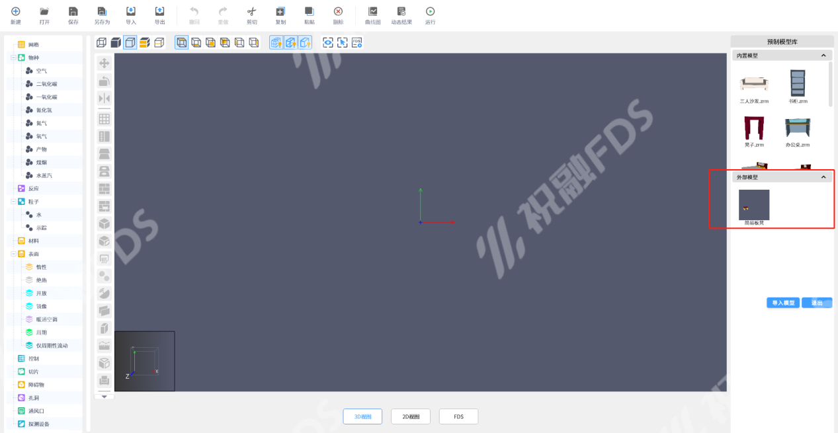The height and width of the screenshot is (433, 838).
Task: Switch to the FDS tab
Action: click(x=458, y=416)
